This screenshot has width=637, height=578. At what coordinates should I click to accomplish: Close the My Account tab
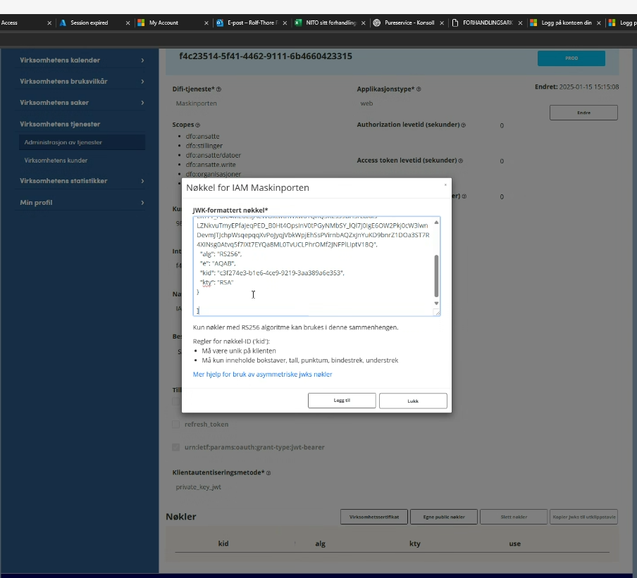(206, 23)
